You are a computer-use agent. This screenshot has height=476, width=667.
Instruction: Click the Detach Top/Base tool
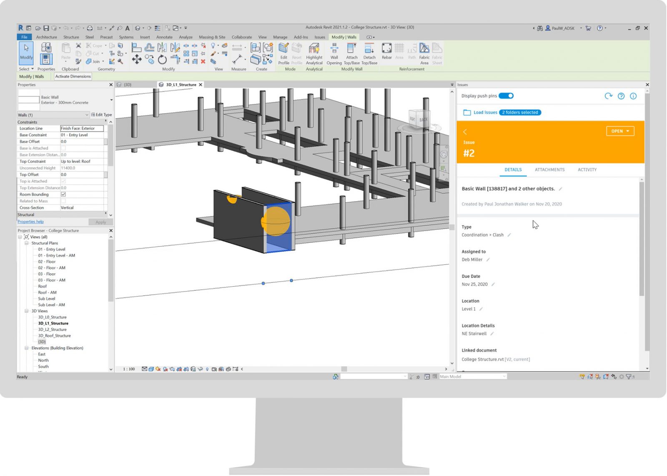(369, 53)
